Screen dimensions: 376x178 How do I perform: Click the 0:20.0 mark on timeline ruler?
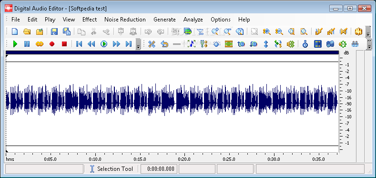(x=184, y=159)
